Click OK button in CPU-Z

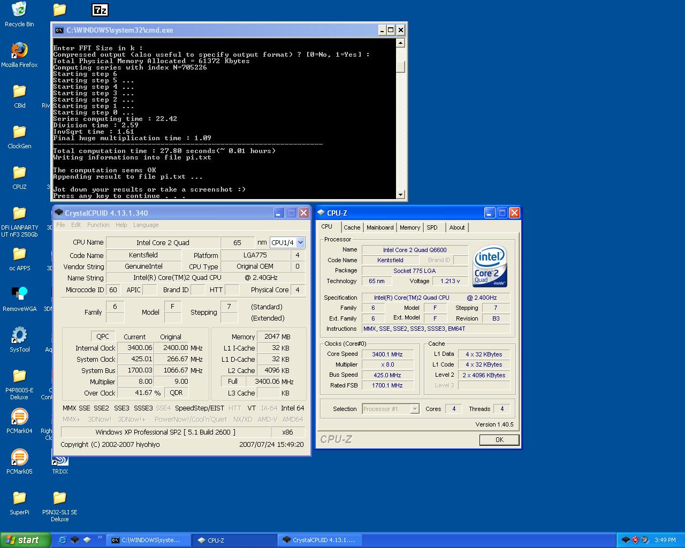click(x=499, y=439)
